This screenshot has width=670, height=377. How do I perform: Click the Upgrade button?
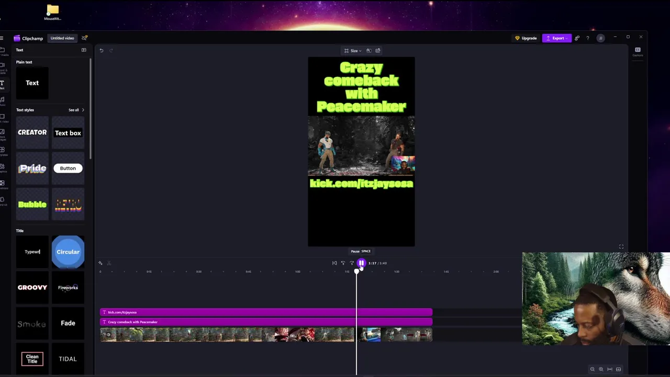tap(526, 38)
